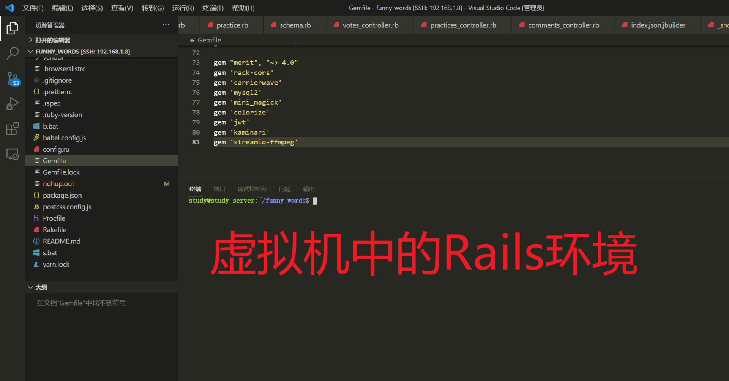Screen dimensions: 729x381
Task: Open the Edit menu
Action: pyautogui.click(x=62, y=8)
